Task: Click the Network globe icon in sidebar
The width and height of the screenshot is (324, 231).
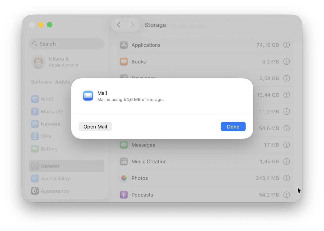Action: pyautogui.click(x=35, y=124)
